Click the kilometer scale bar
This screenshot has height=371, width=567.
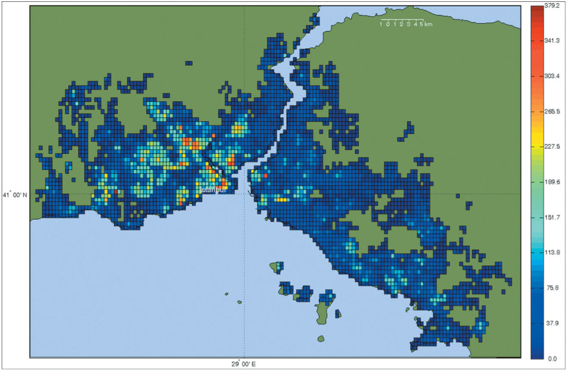401,21
